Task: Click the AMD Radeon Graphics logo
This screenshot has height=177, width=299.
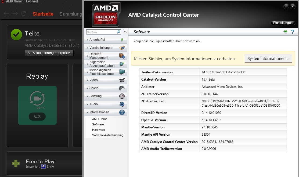Action: 106,15
